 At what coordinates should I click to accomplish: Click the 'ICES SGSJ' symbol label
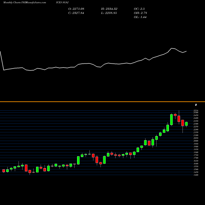(62, 2)
